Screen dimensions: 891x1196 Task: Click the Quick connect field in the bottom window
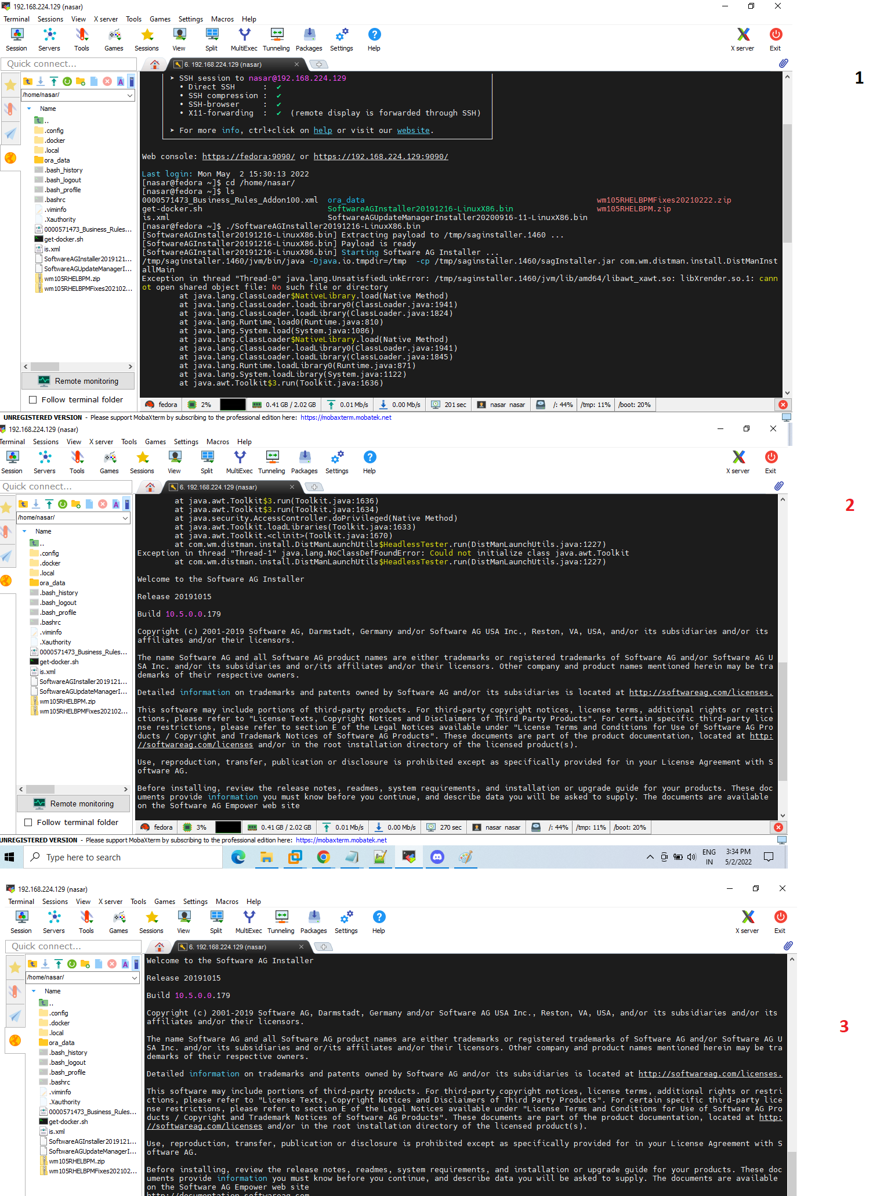(73, 946)
